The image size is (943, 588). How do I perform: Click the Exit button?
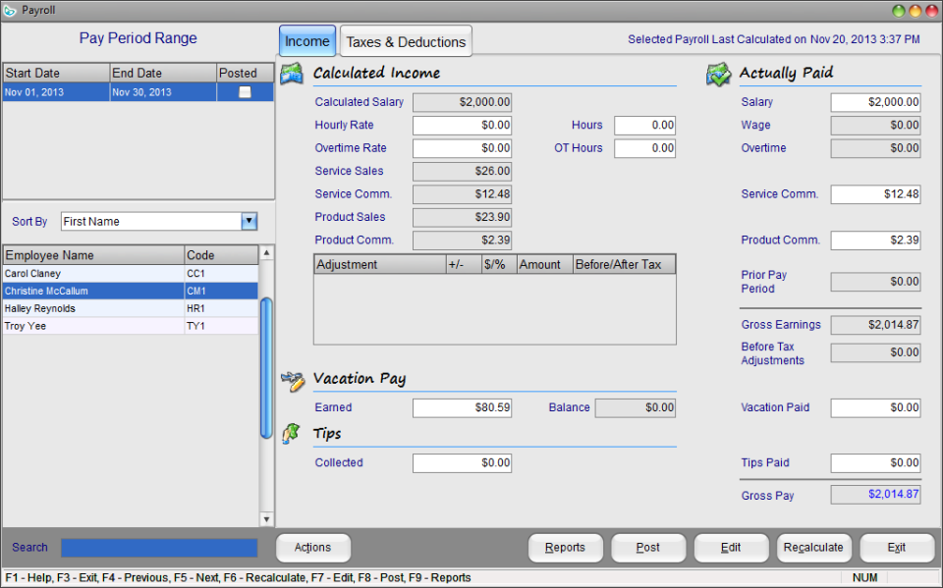(897, 548)
